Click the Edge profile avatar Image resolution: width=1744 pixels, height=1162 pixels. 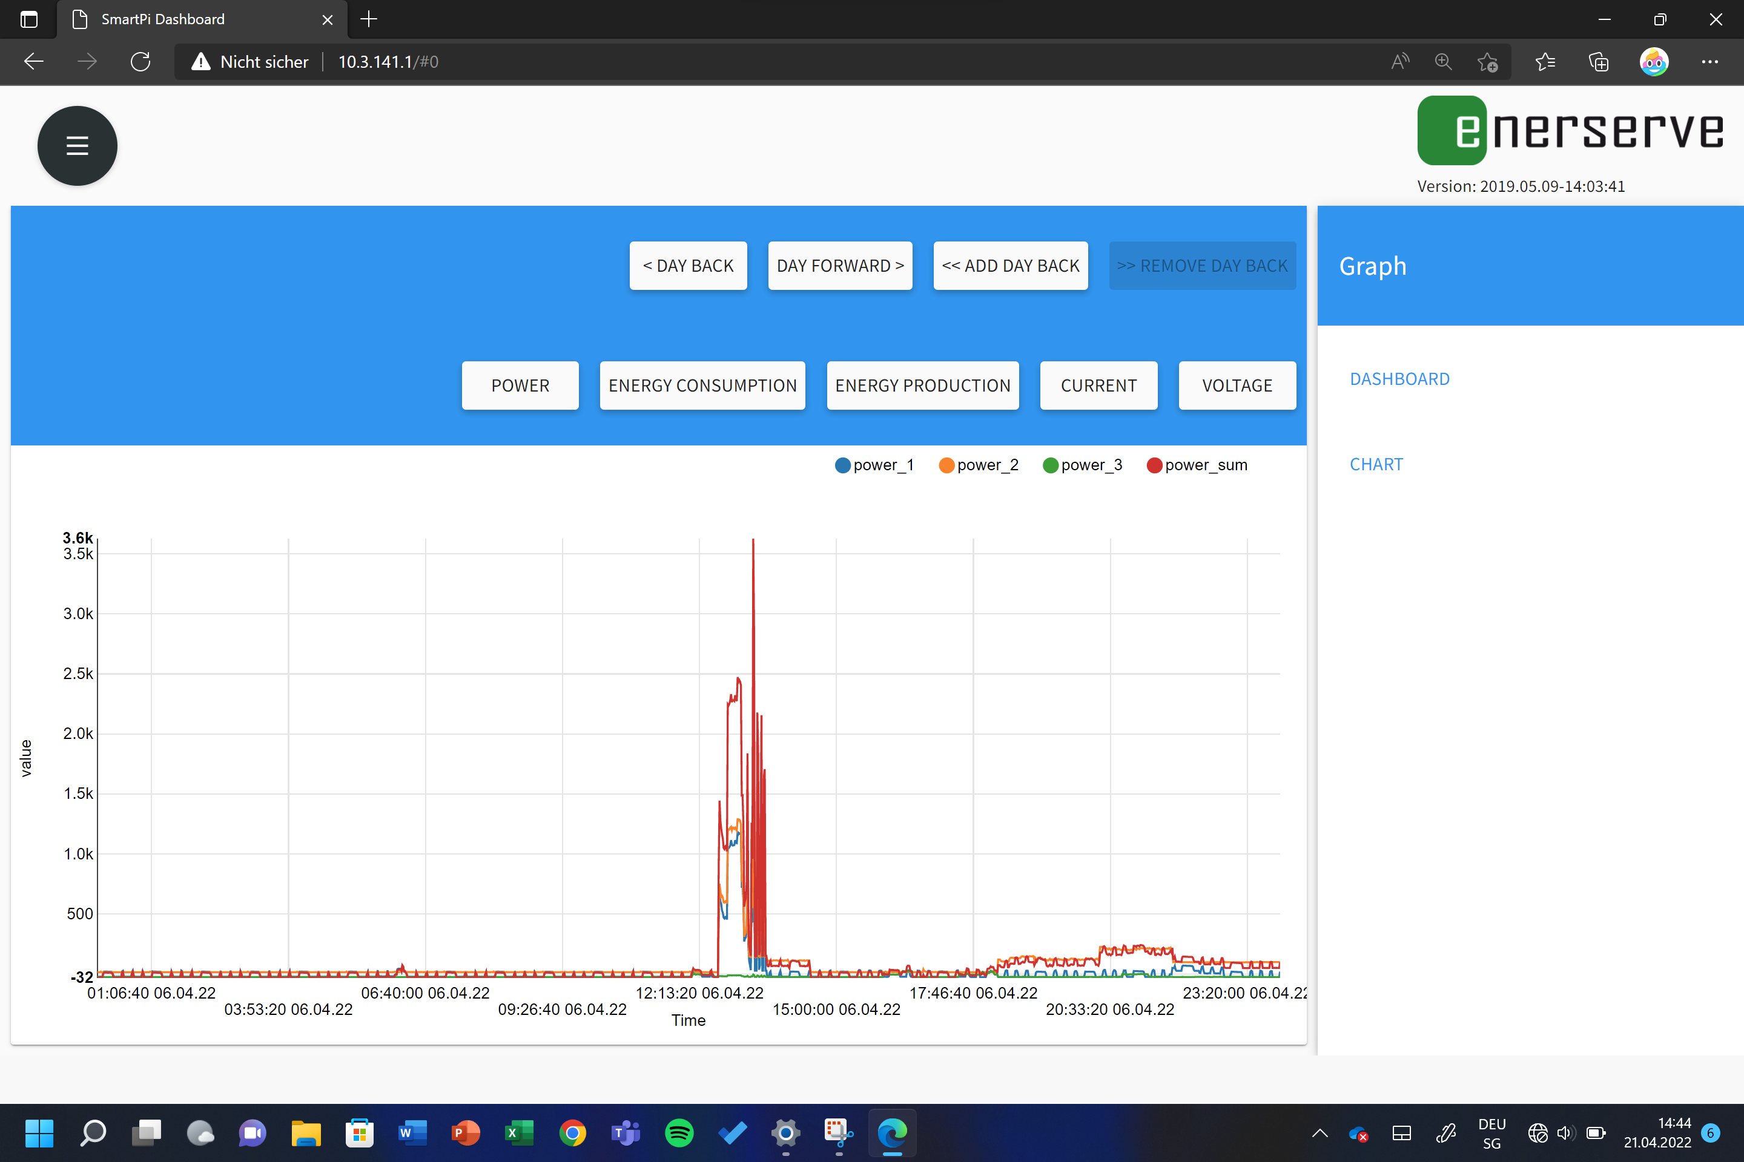point(1654,62)
